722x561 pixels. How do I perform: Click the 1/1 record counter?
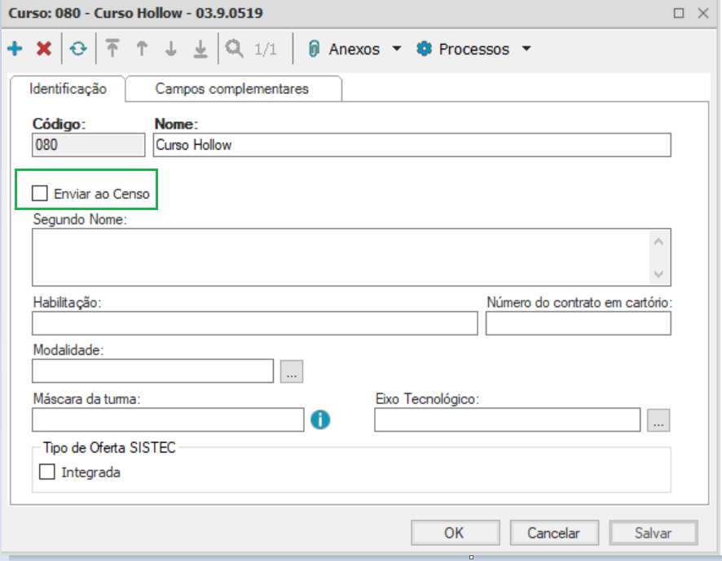coord(266,49)
